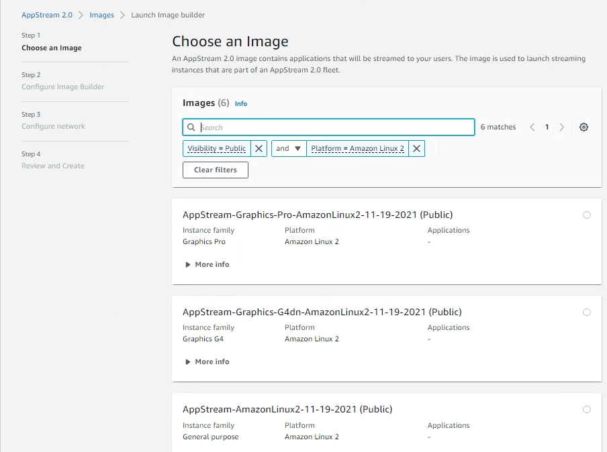Open the Info link beside Images
This screenshot has height=452, width=607.
[x=240, y=103]
